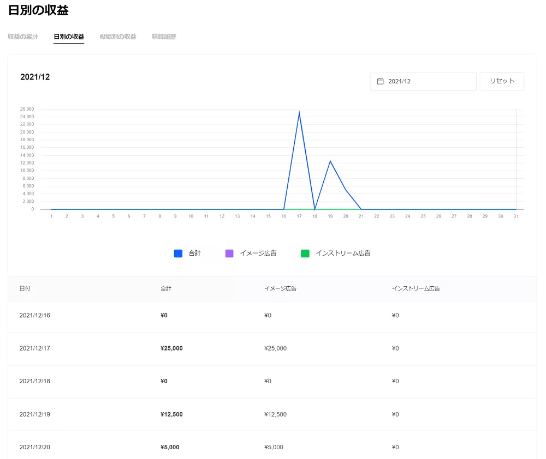
Task: Toggle the blue 合計 legend swatch
Action: tap(178, 253)
